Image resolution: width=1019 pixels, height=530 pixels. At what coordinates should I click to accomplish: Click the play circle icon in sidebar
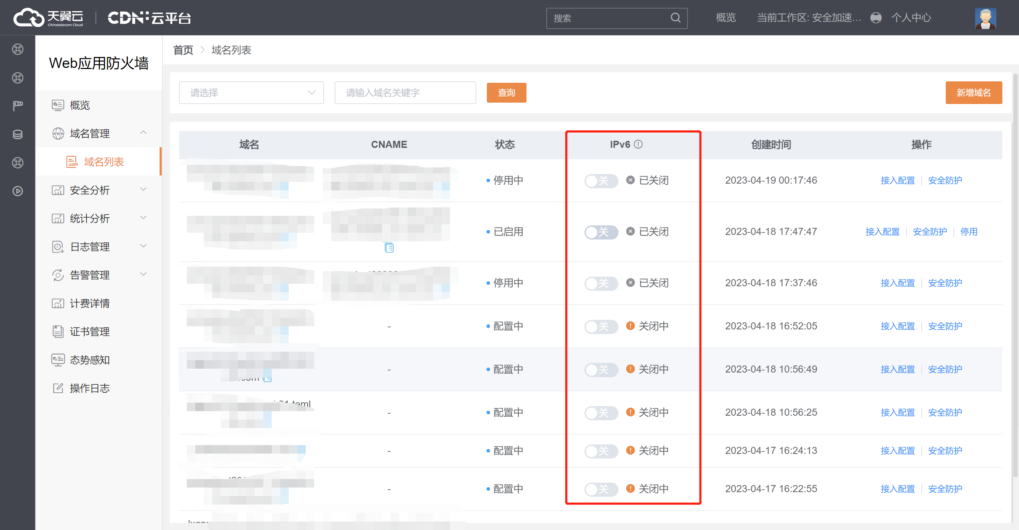point(18,191)
